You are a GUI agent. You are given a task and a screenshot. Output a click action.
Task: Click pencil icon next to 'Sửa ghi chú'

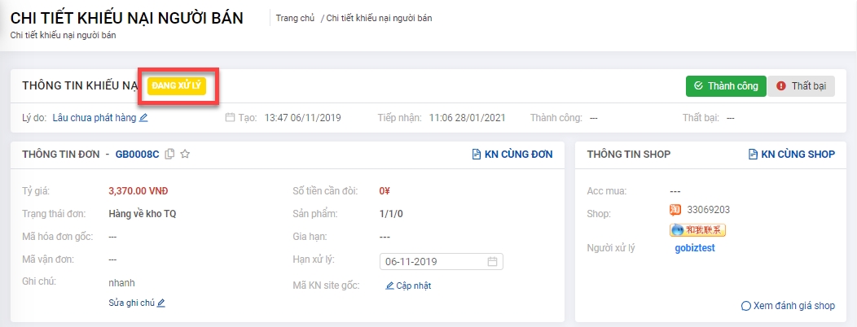point(161,303)
